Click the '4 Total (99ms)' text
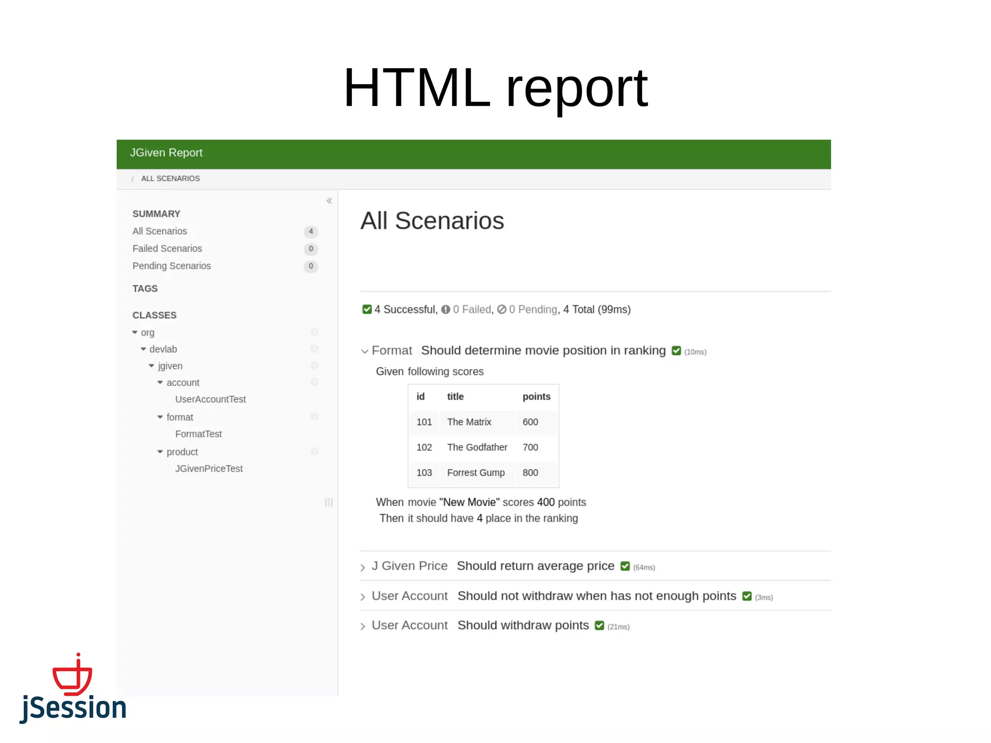This screenshot has height=743, width=991. click(x=597, y=309)
